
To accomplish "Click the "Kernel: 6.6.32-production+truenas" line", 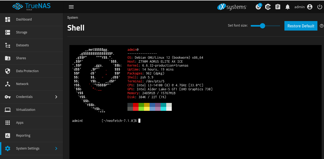I will coord(158,65).
